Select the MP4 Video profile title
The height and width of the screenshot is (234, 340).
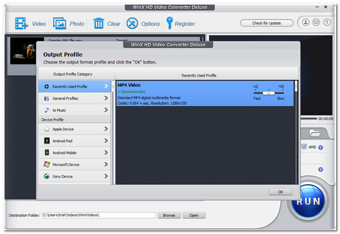coord(129,85)
